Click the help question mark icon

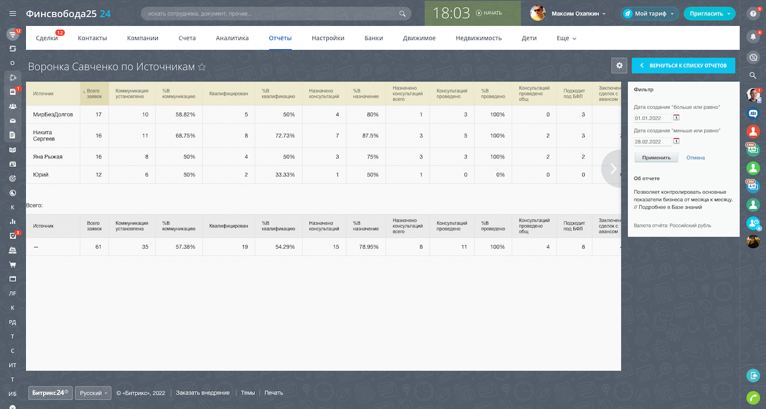753,13
